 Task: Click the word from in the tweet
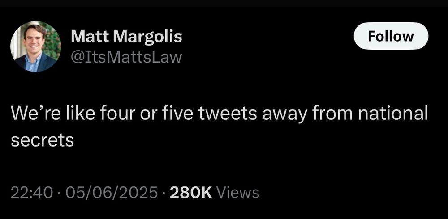332,113
